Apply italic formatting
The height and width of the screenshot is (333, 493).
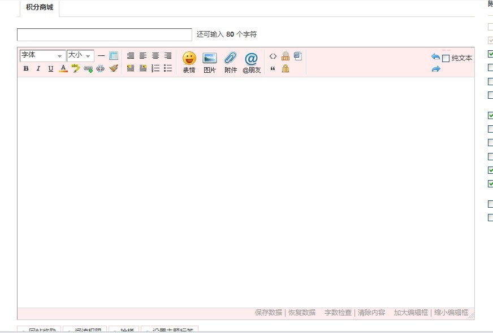[x=38, y=68]
